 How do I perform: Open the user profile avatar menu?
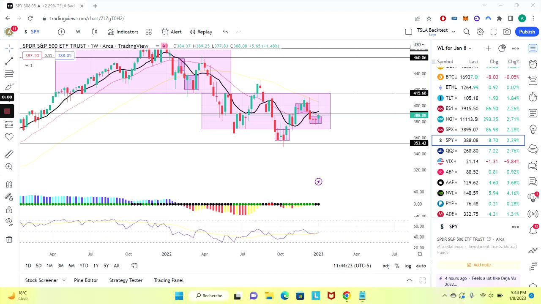click(9, 32)
